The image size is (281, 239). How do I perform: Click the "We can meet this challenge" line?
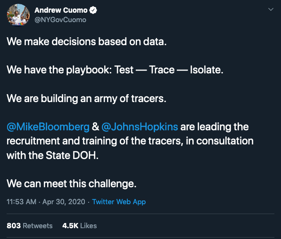point(72,184)
